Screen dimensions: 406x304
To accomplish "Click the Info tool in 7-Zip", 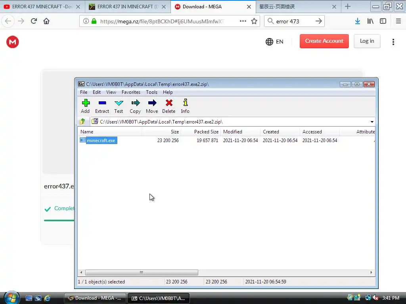I will tap(185, 106).
